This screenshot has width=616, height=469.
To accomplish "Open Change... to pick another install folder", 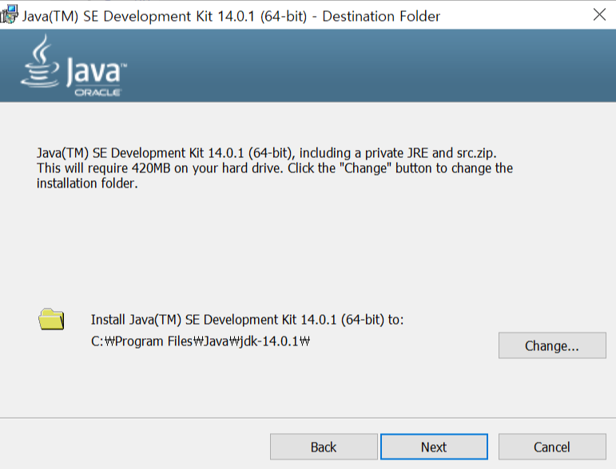I will [552, 345].
